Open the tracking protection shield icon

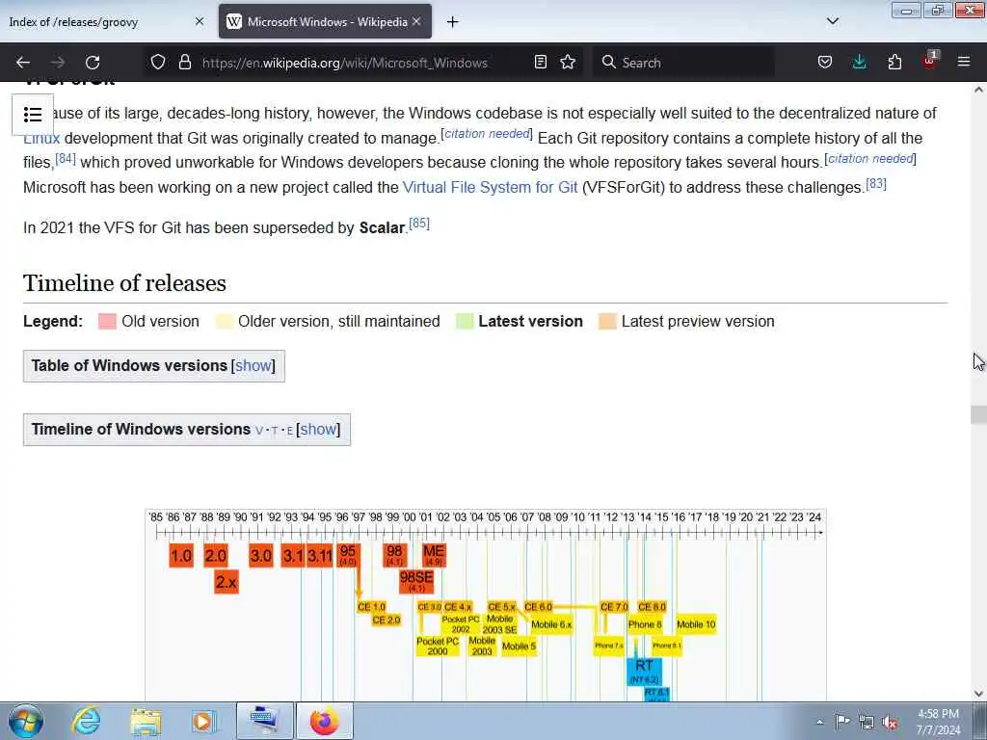tap(158, 63)
